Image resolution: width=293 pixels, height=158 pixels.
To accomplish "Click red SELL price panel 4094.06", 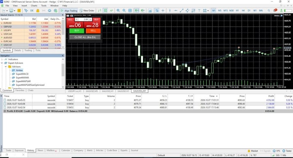I will pyautogui.click(x=75, y=25).
